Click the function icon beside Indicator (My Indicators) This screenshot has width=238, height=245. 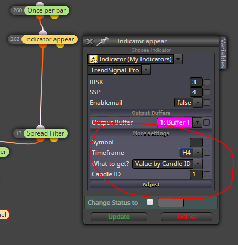pos(93,59)
